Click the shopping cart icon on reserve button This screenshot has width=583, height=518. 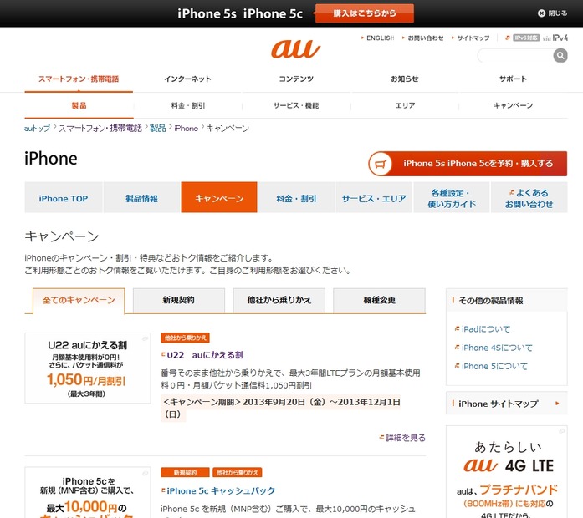click(380, 164)
